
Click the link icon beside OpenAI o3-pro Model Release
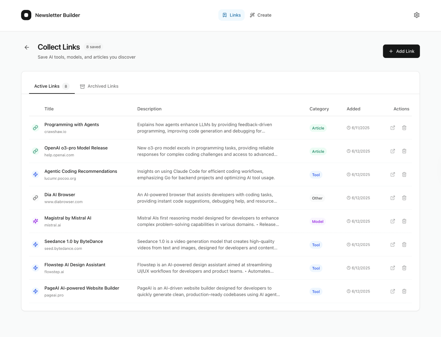click(x=35, y=151)
